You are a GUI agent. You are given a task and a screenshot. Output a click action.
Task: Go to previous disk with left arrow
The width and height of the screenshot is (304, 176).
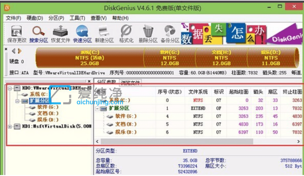pyautogui.click(x=13, y=51)
